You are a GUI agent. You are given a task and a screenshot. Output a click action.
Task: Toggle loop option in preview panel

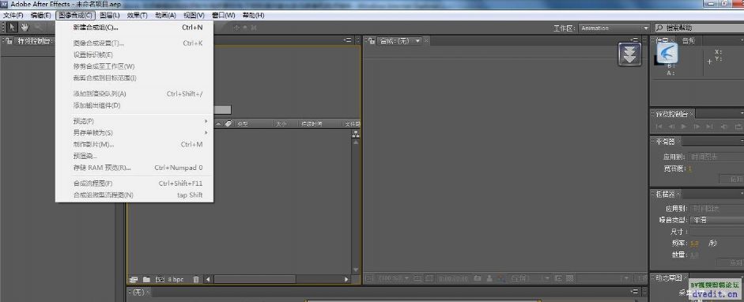738,126
